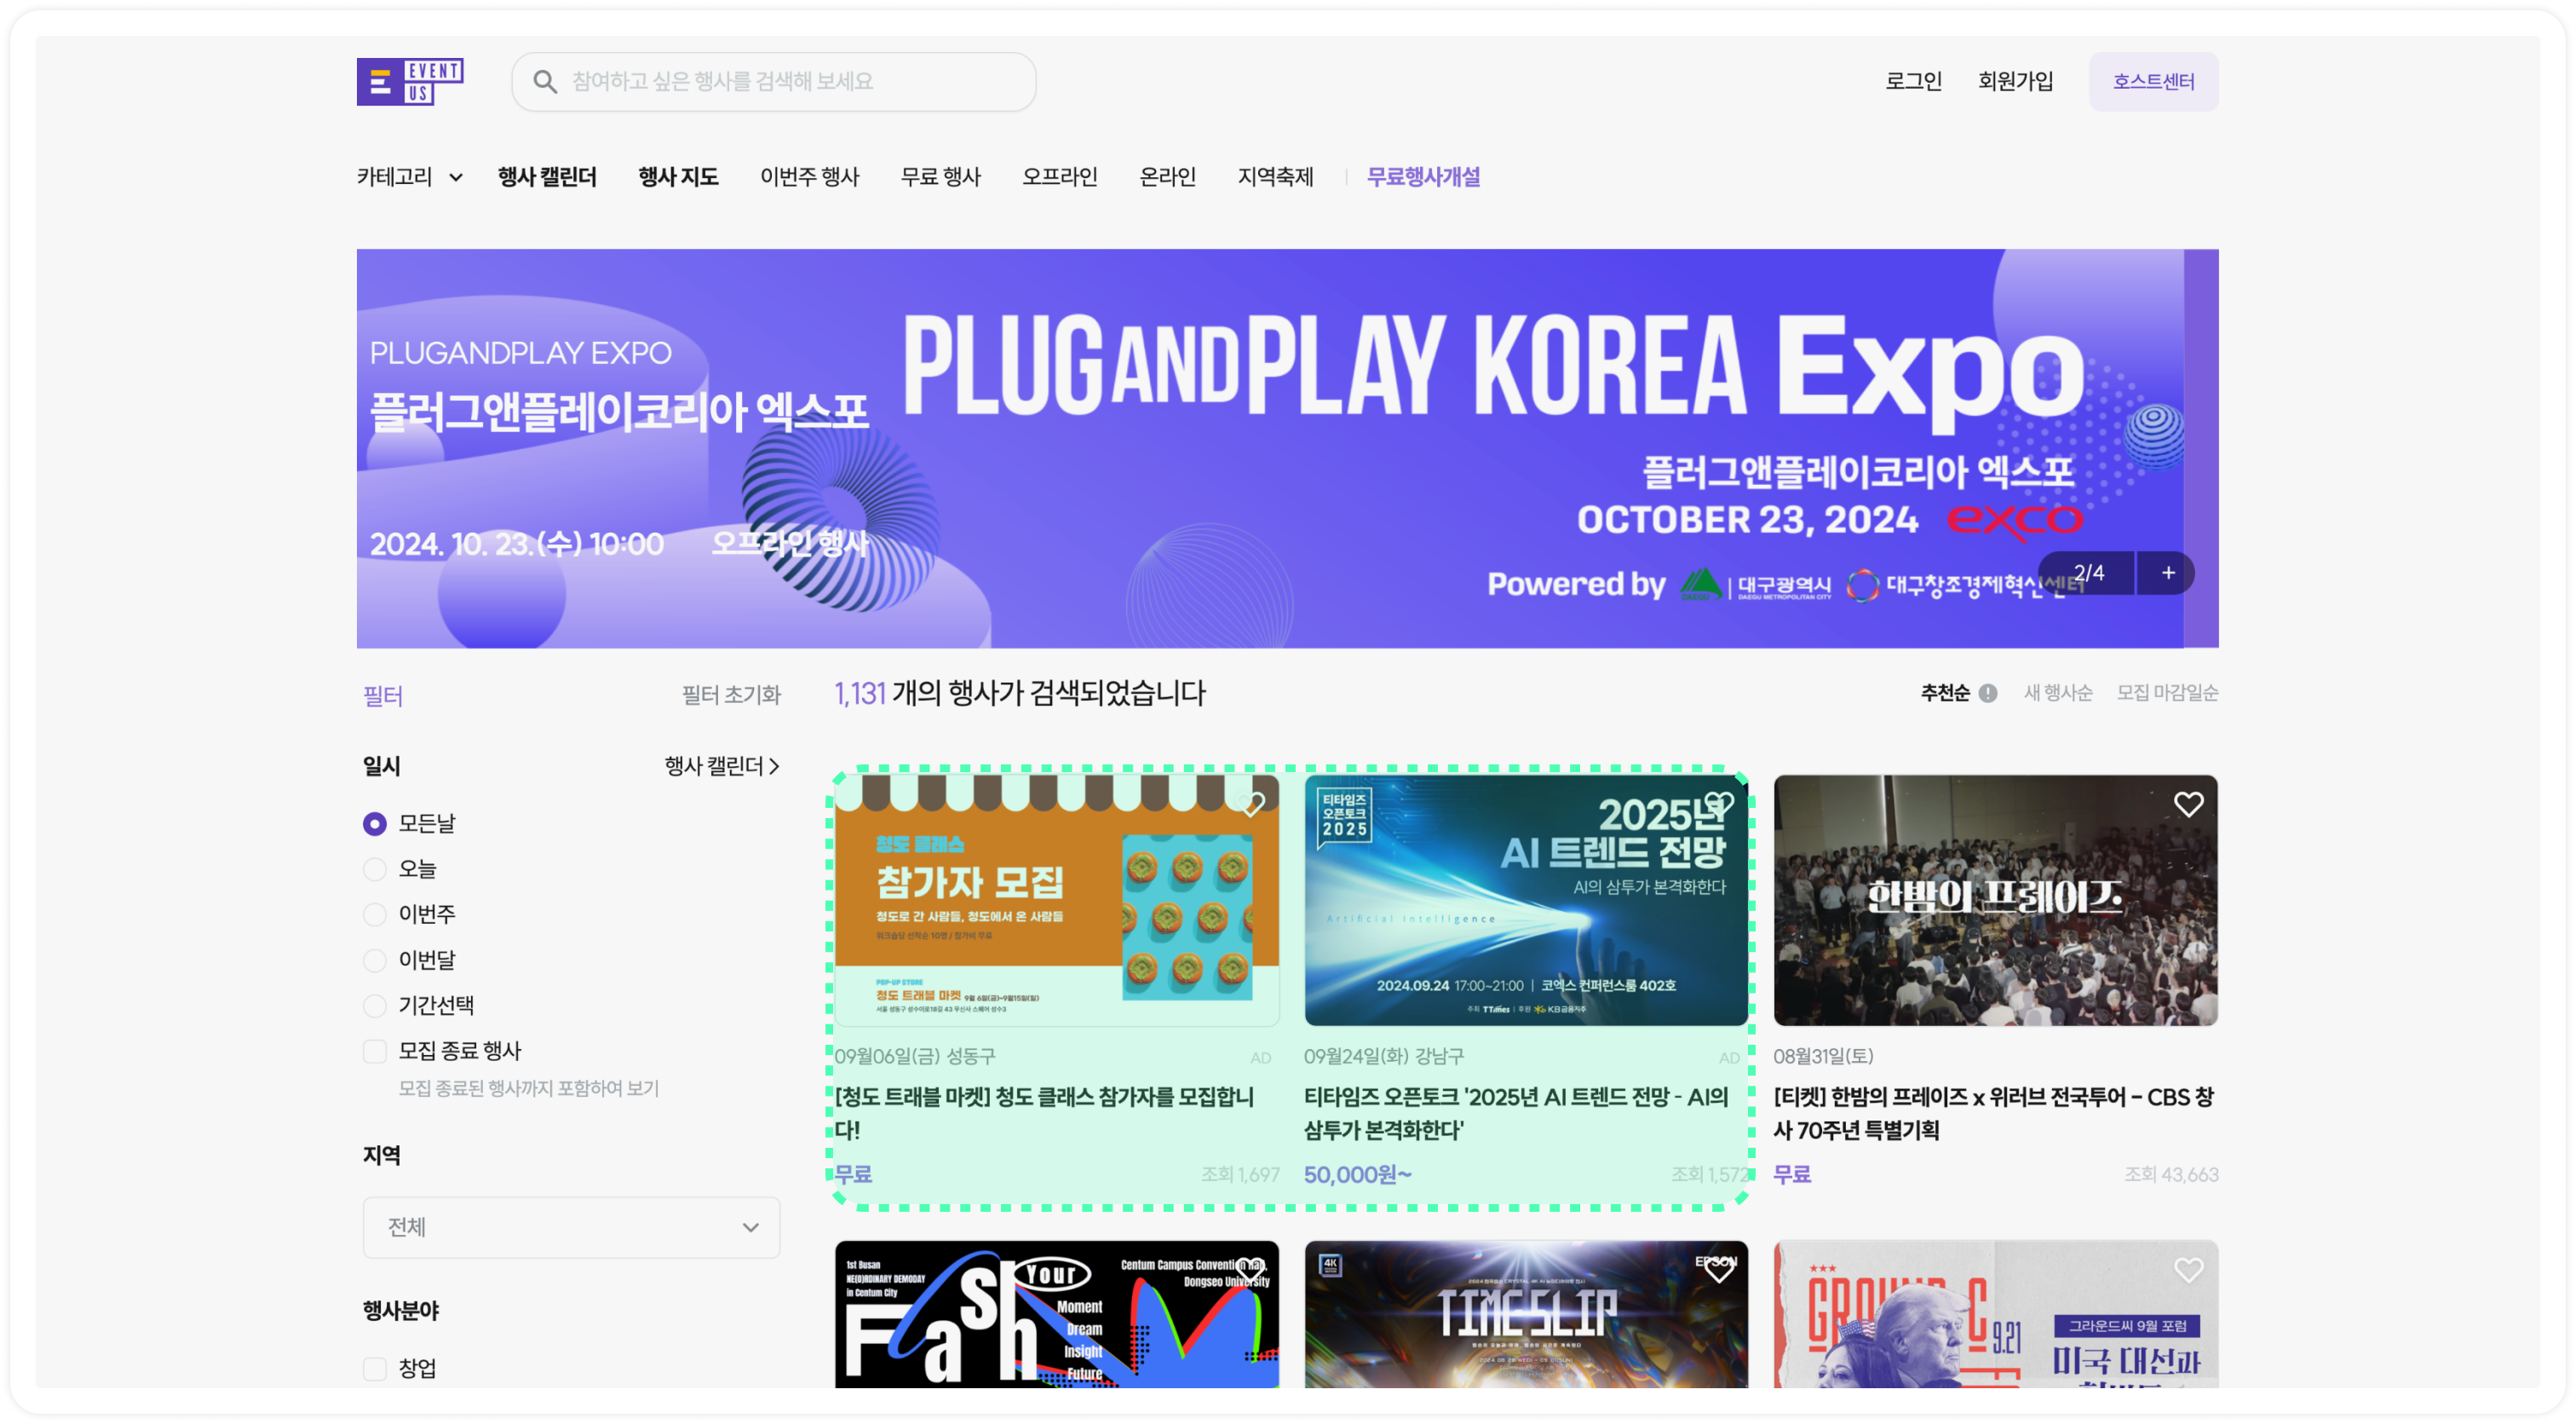This screenshot has height=1424, width=2576.
Task: Click the 회원가입 link
Action: (x=2015, y=81)
